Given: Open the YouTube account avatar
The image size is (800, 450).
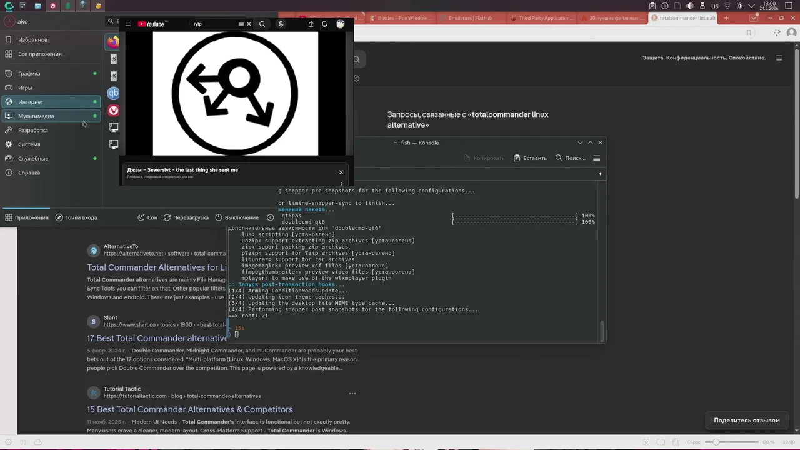Looking at the screenshot, I should coord(341,24).
